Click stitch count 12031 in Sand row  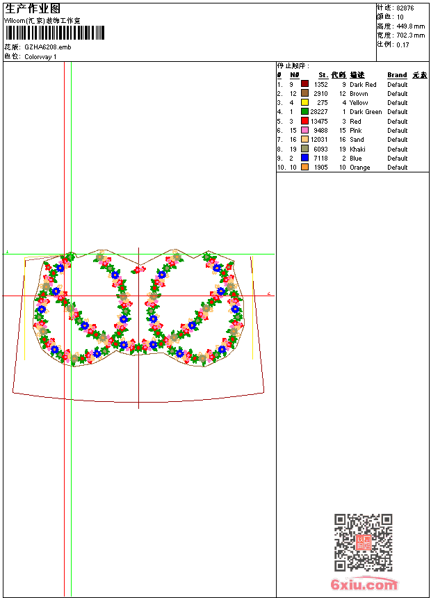coord(319,140)
